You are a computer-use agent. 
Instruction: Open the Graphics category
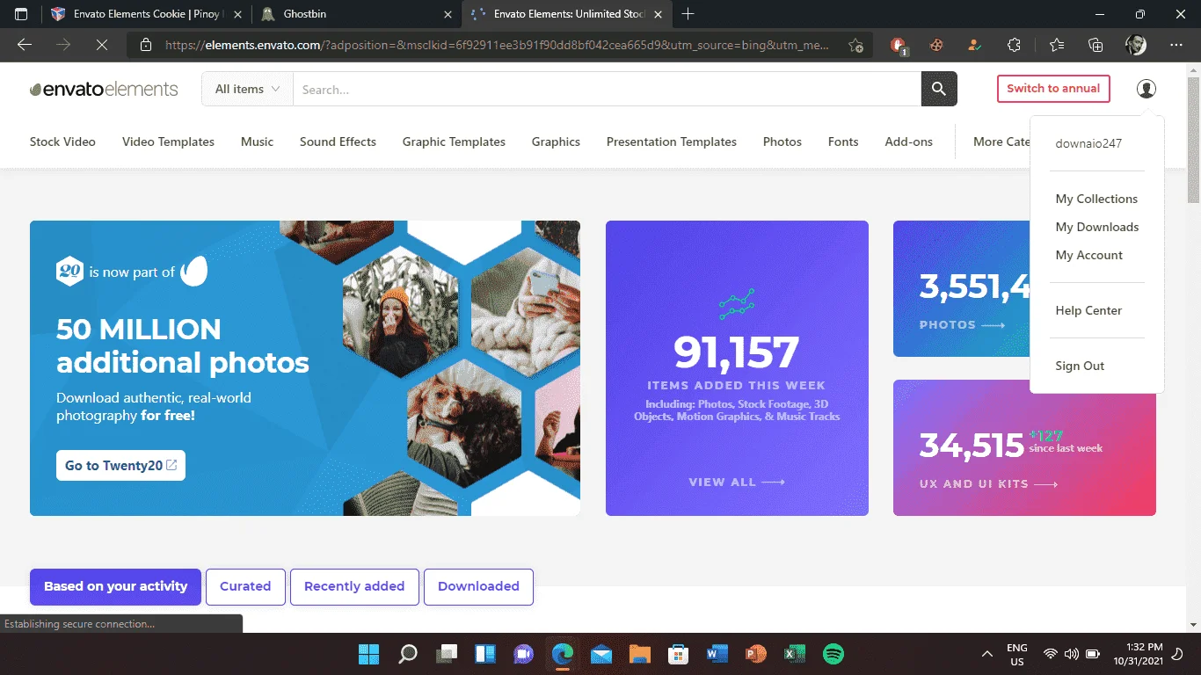tap(556, 142)
